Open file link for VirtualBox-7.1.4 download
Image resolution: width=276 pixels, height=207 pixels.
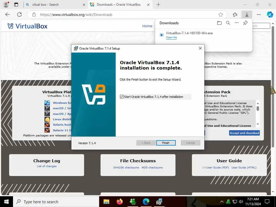coord(171,37)
